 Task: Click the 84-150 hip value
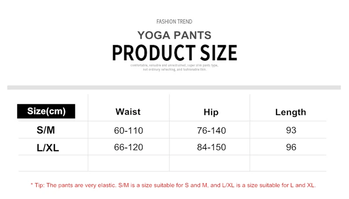coord(211,147)
